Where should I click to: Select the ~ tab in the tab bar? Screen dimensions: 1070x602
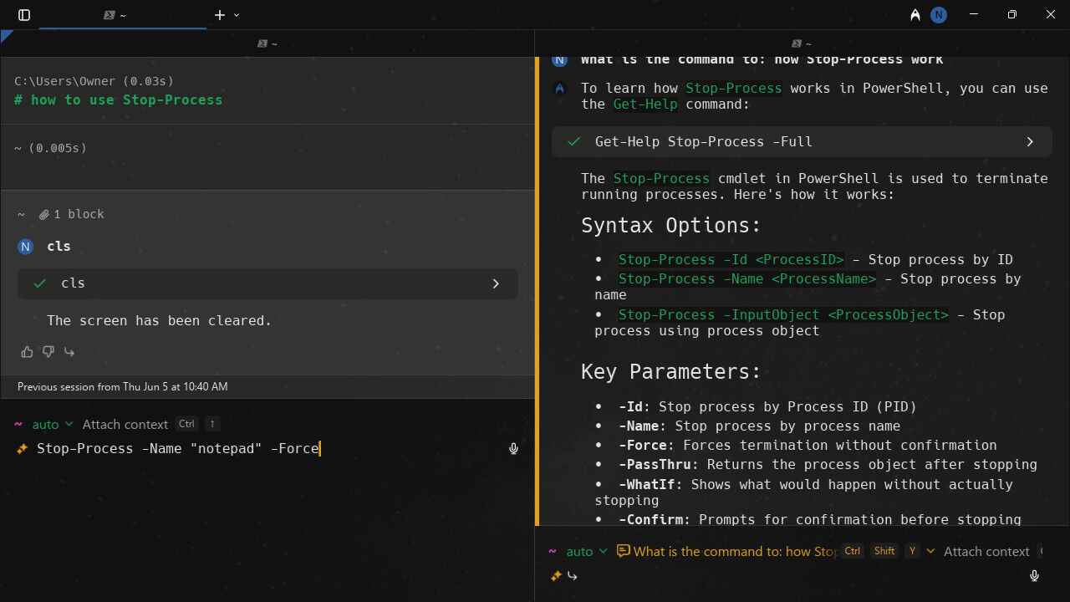115,15
